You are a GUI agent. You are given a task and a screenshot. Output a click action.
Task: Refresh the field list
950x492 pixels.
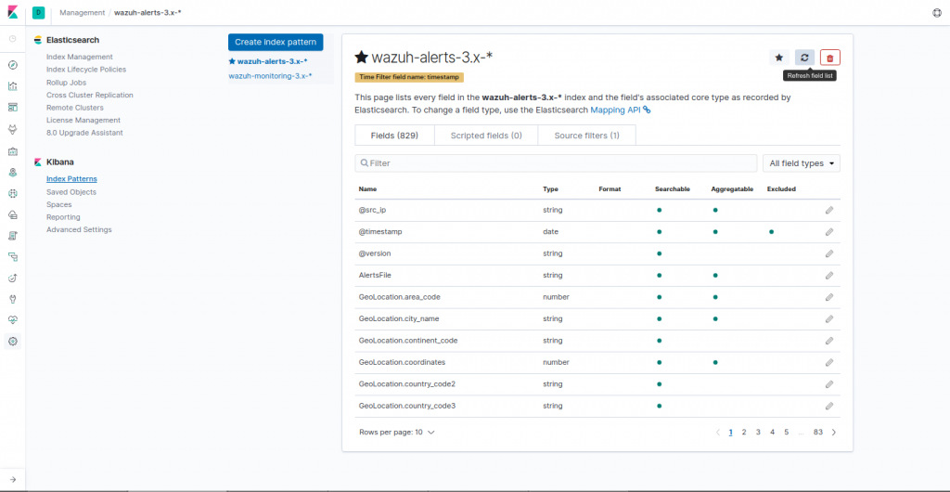804,58
